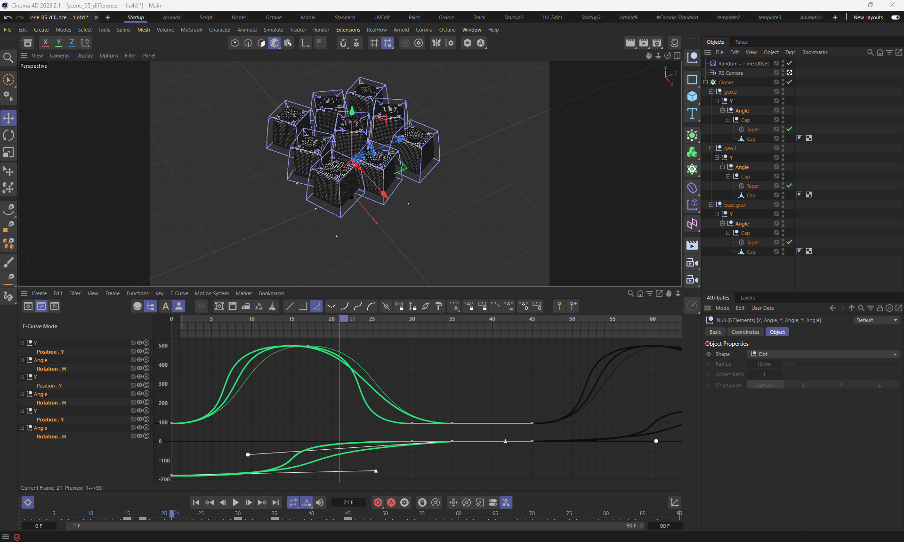Collapse the geo.1 null hierarchy

tap(711, 148)
